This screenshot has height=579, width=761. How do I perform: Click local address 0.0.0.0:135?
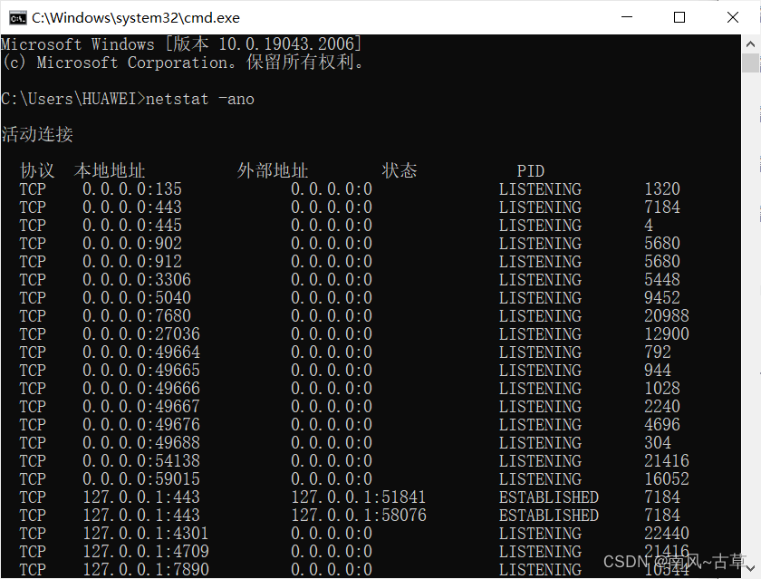pos(132,189)
